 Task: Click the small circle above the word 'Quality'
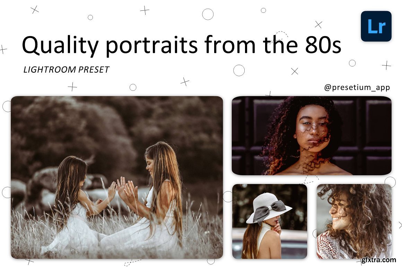[90, 17]
